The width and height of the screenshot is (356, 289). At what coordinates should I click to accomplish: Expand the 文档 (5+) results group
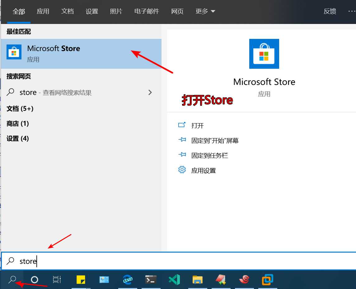[20, 109]
